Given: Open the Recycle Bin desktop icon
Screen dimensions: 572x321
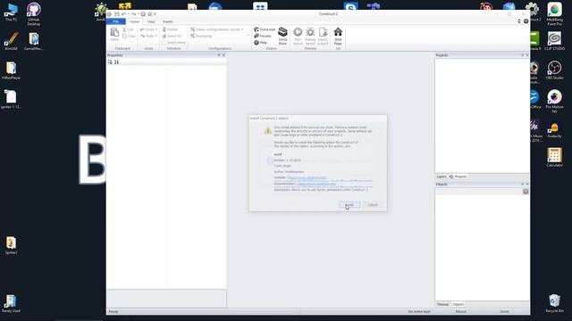Looking at the screenshot, I should click(554, 303).
